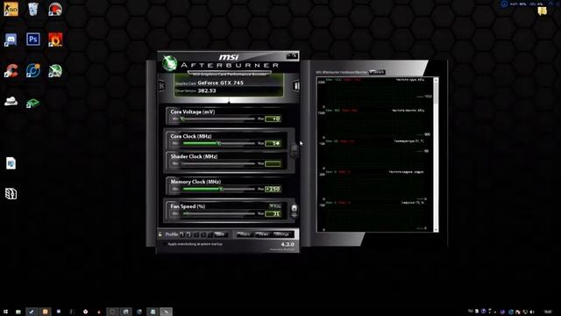Open Afterburner Settings

click(x=282, y=234)
